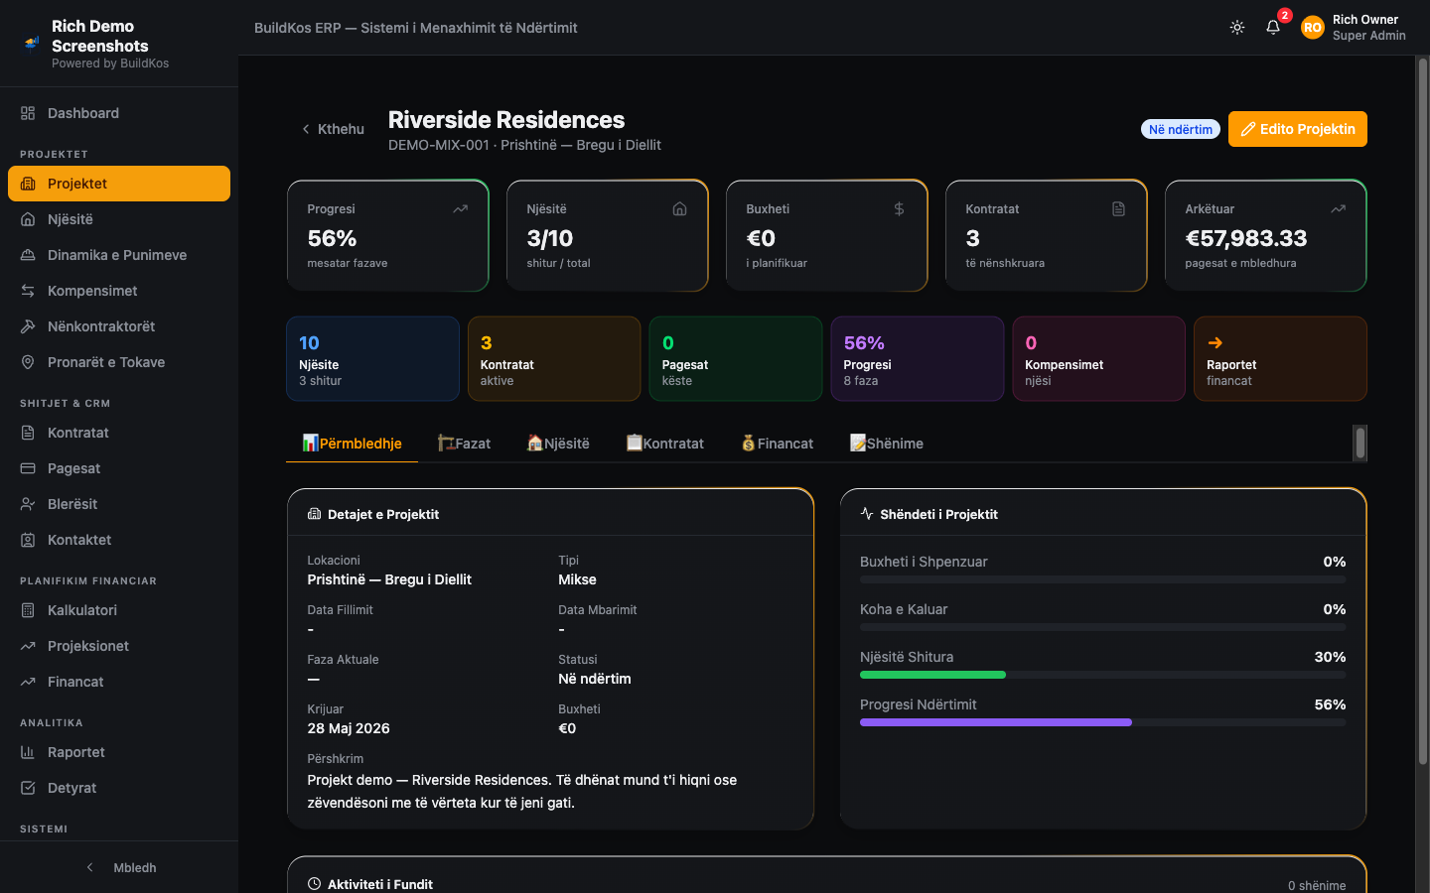The image size is (1430, 893).
Task: Open the Dashboard icon in sidebar
Action: pos(28,113)
